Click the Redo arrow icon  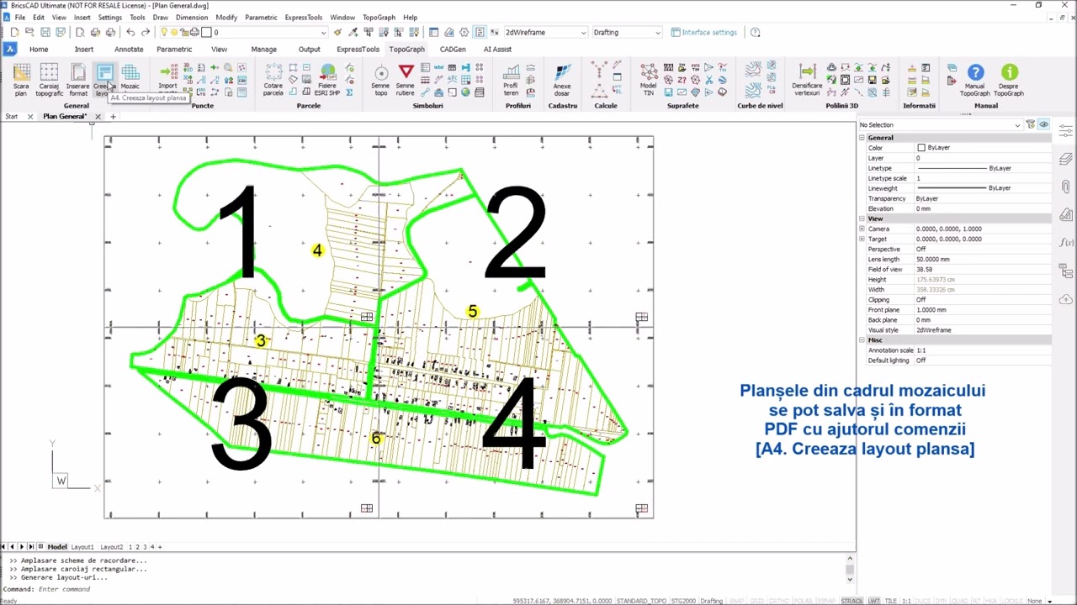tap(145, 32)
